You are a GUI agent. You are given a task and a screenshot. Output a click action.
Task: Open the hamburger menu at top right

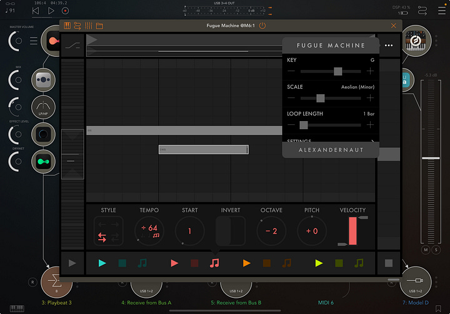(442, 11)
